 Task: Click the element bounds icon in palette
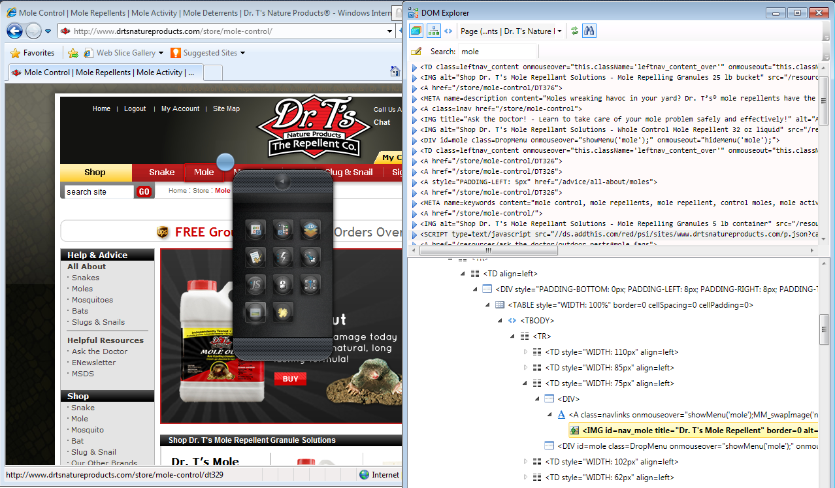click(310, 284)
